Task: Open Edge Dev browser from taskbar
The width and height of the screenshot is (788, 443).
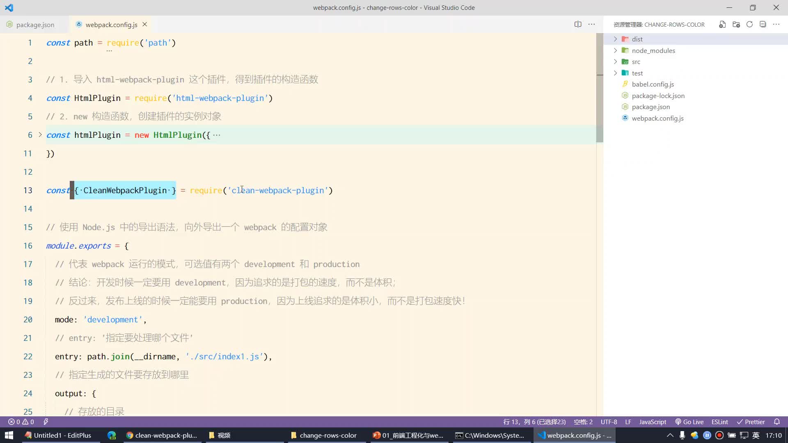Action: click(x=112, y=435)
